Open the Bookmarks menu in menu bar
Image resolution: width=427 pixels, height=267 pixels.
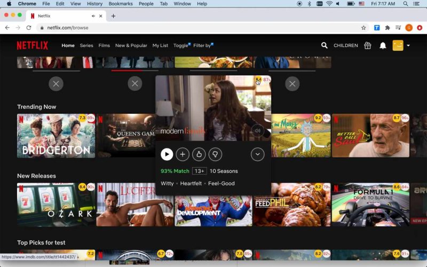tap(121, 4)
